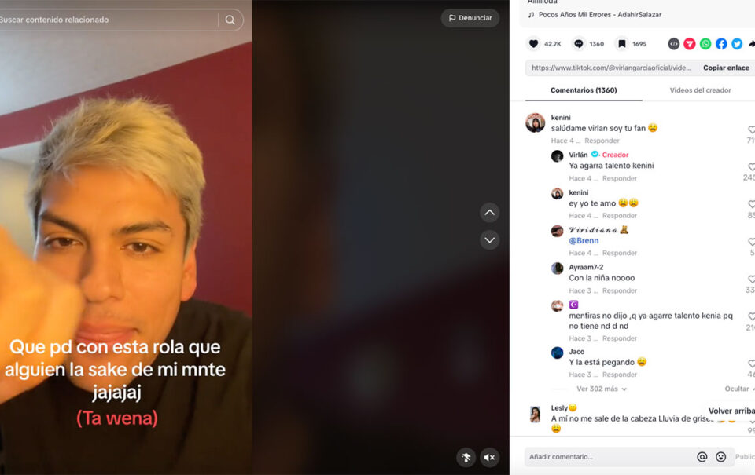Image resolution: width=755 pixels, height=475 pixels.
Task: Open emoji picker in comment box
Action: click(x=721, y=457)
